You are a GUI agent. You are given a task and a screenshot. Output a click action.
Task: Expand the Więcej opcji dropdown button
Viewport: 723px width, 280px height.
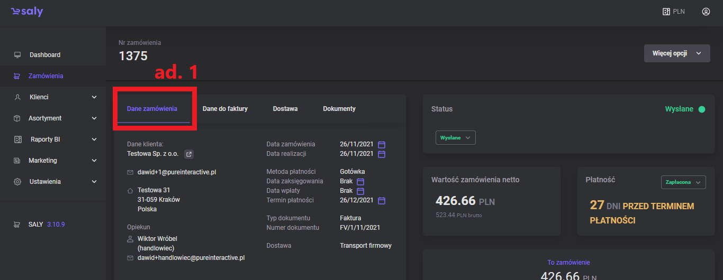pyautogui.click(x=677, y=53)
